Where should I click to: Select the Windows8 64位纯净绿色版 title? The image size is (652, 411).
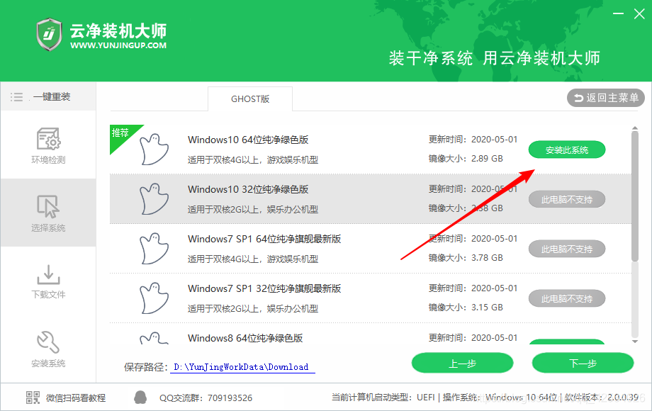click(x=245, y=338)
